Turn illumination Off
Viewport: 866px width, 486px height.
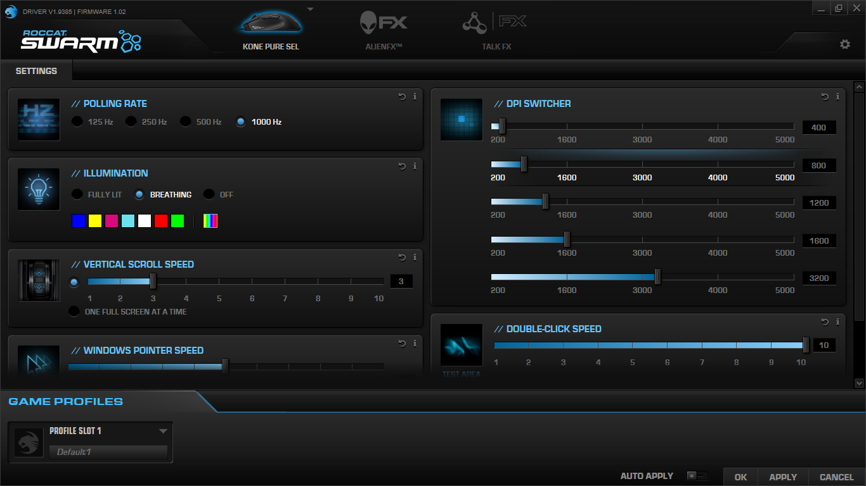pyautogui.click(x=209, y=194)
